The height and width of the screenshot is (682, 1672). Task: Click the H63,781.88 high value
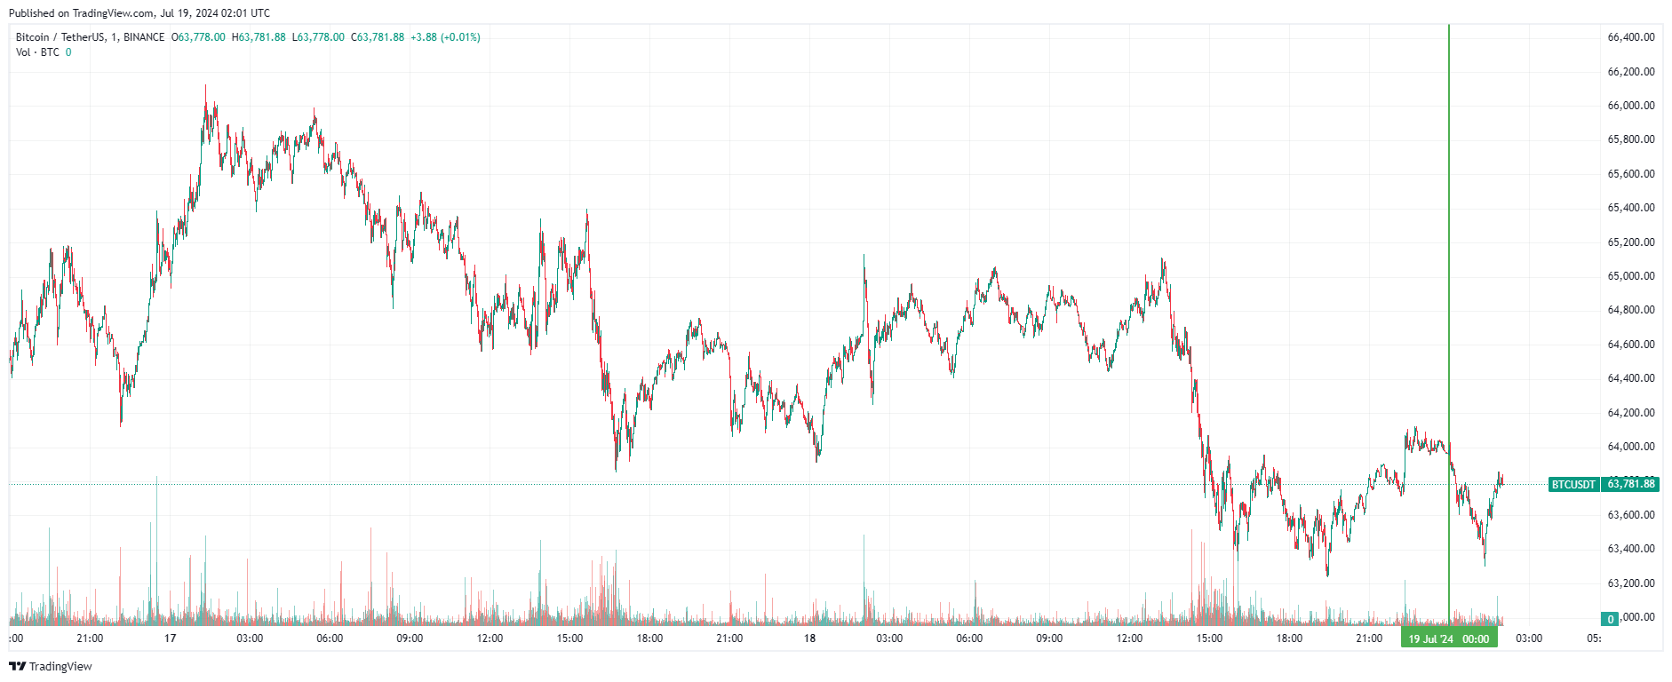point(259,37)
